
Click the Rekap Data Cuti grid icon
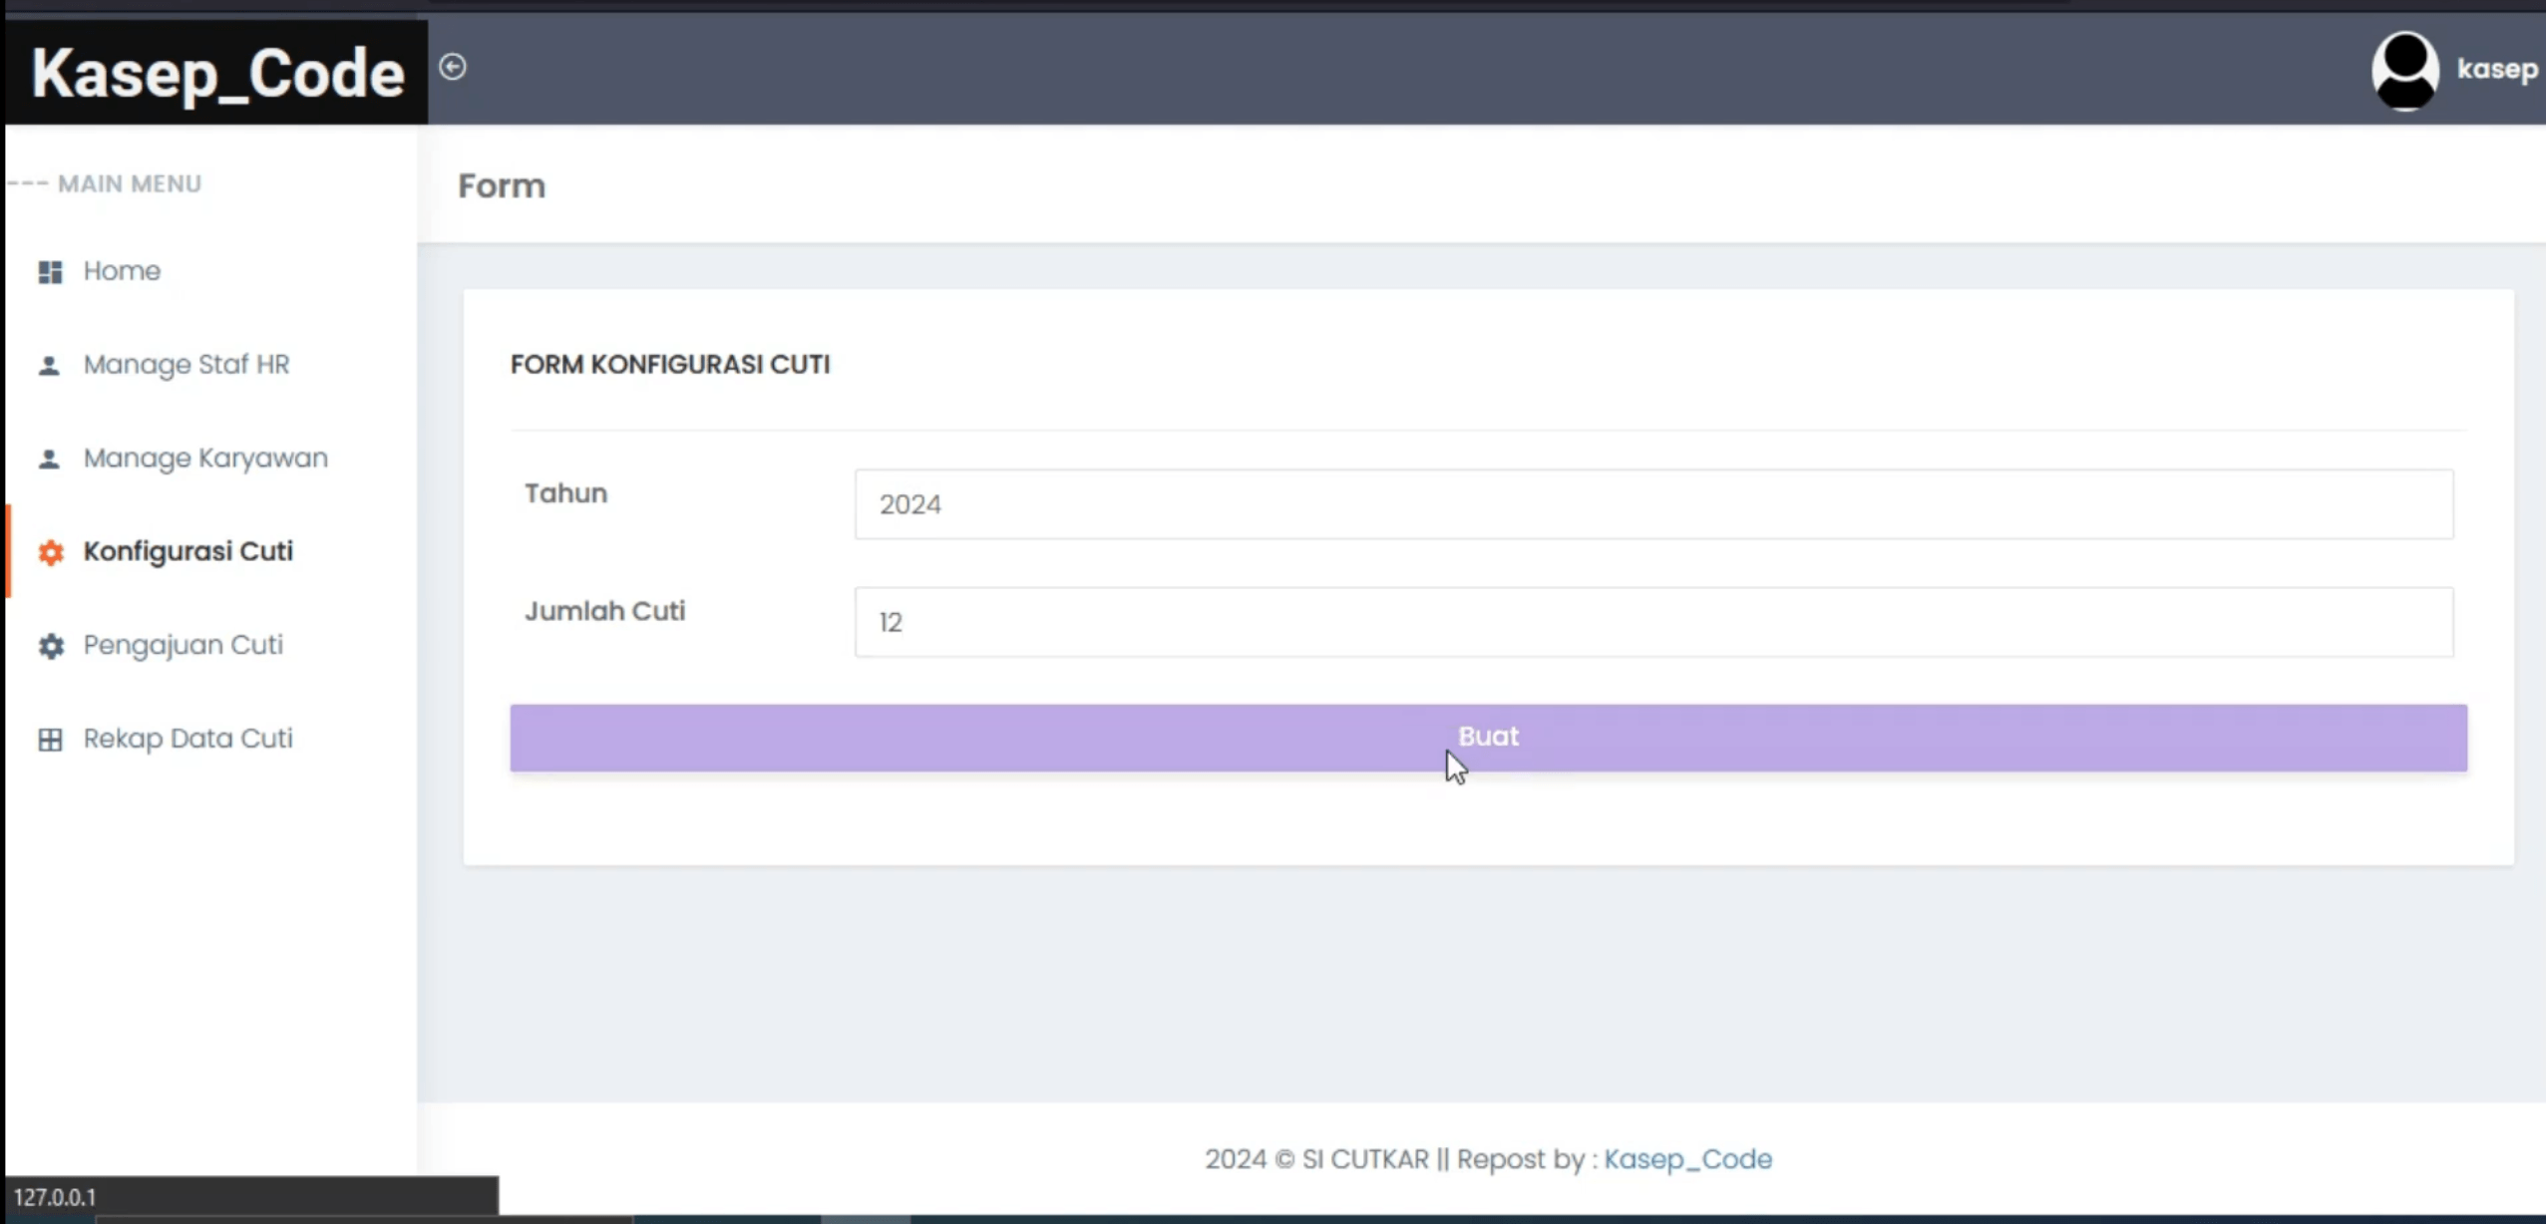(x=50, y=740)
